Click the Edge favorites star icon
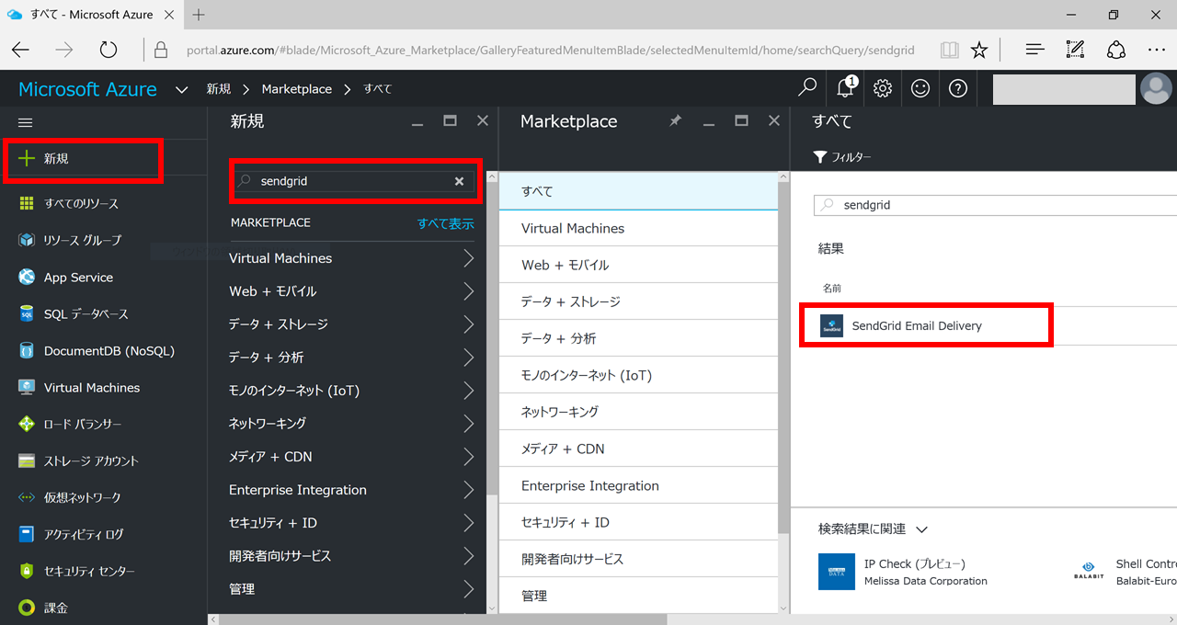 (979, 50)
